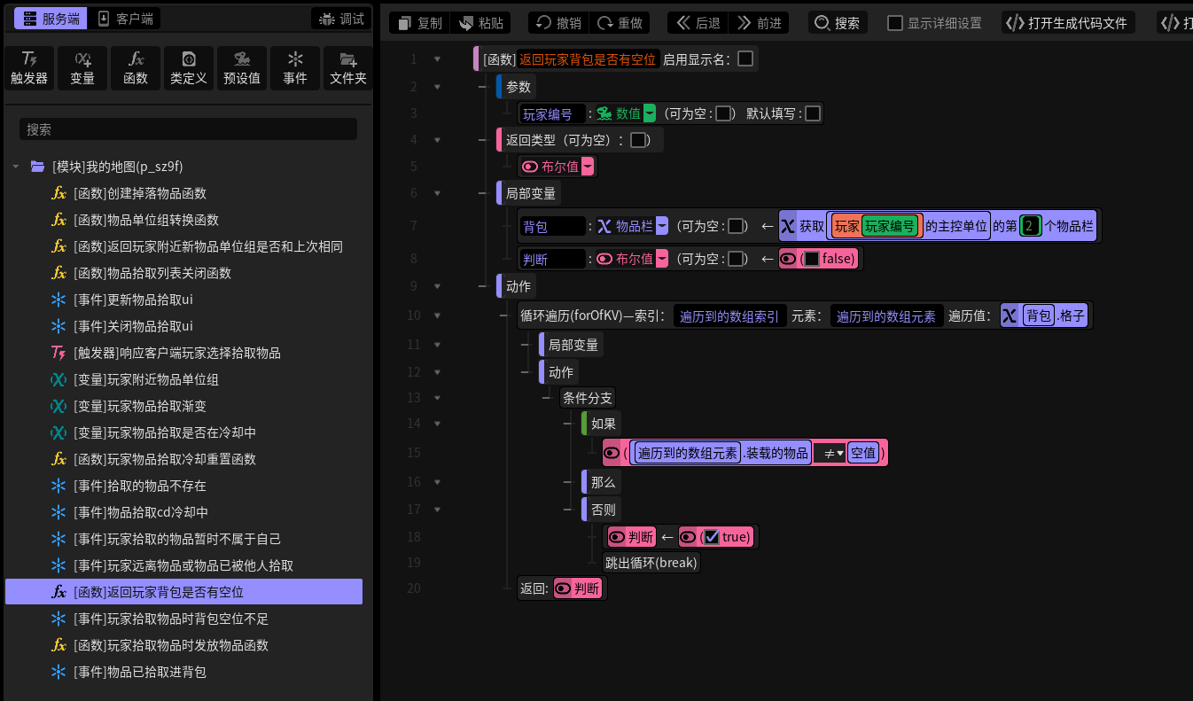Viewport: 1193px width, 701px height.
Task: Click 打开生成代码文件 button
Action: coord(1068,23)
